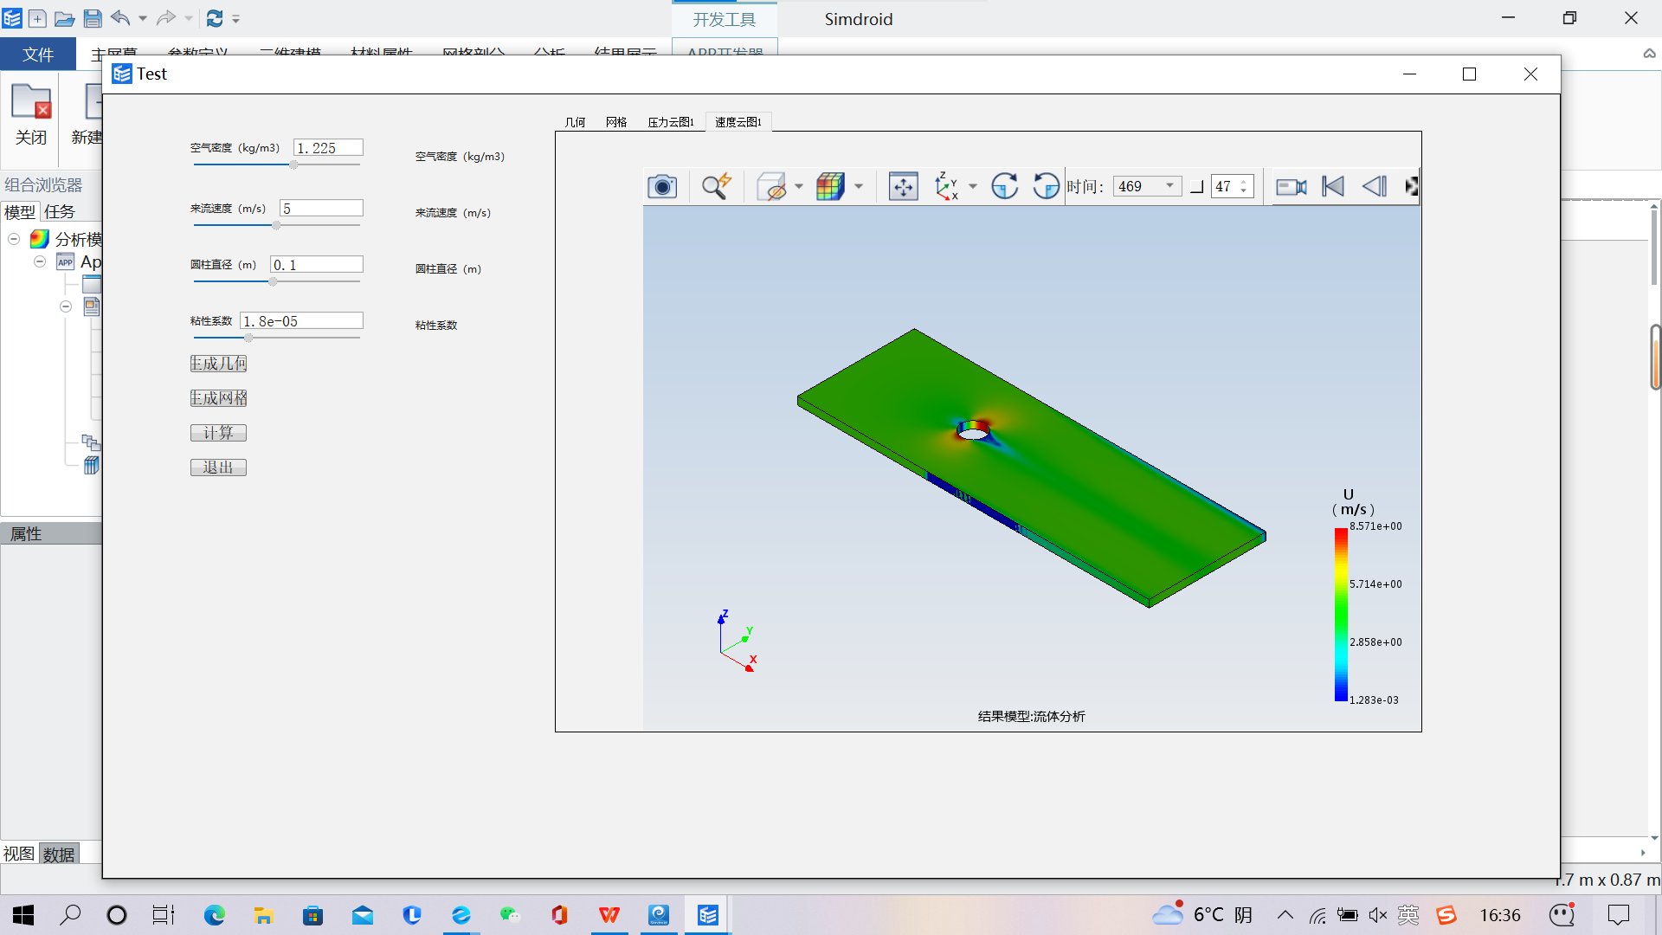The height and width of the screenshot is (935, 1662).
Task: Switch to the 数据 tab at bottom left
Action: click(x=59, y=854)
